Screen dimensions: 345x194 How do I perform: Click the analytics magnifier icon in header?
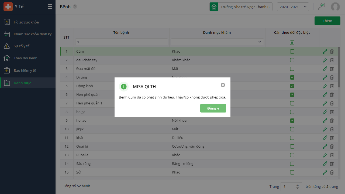pos(322,6)
